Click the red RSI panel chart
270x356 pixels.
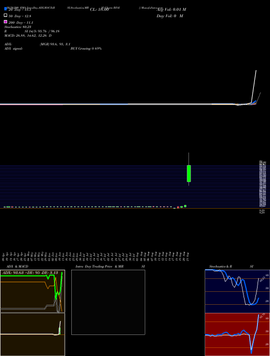pyautogui.click(x=237, y=334)
